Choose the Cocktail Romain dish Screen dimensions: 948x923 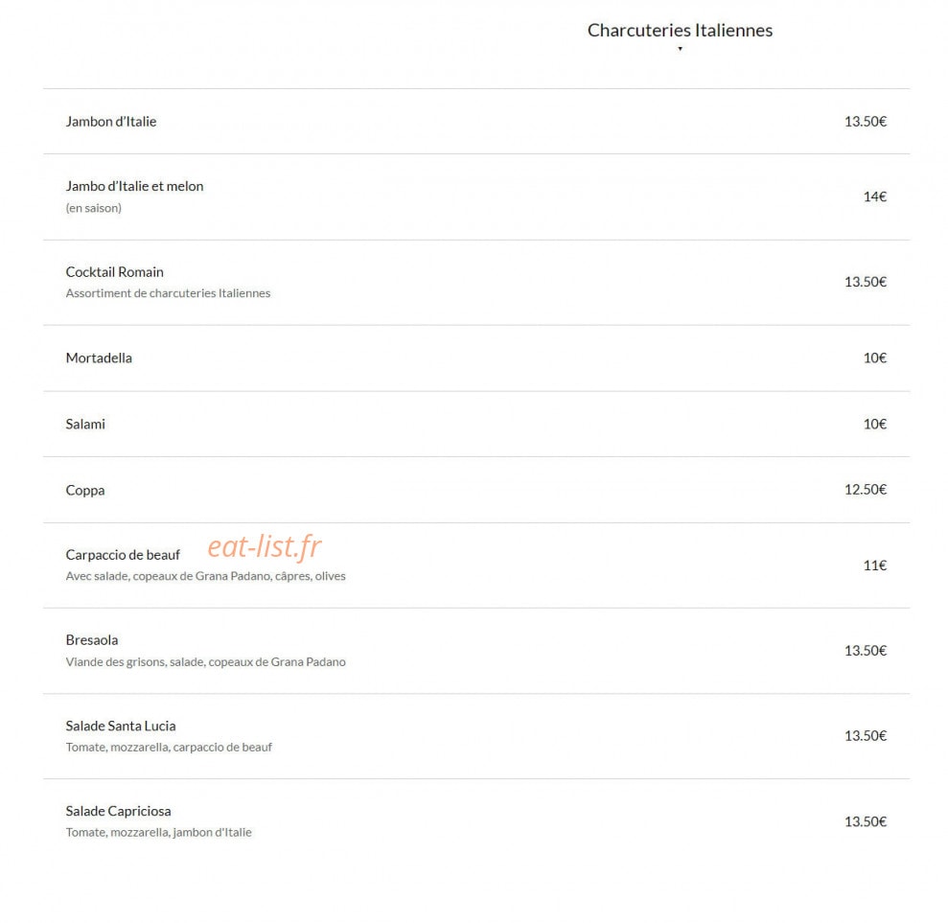click(114, 272)
